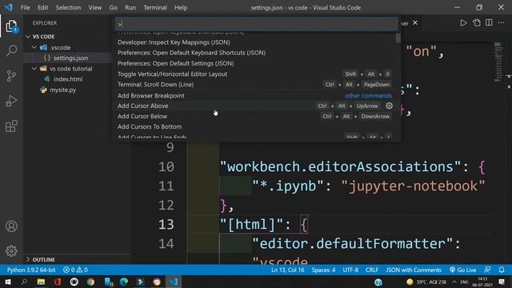Open the Windows Start menu
The height and width of the screenshot is (288, 512).
(8, 282)
